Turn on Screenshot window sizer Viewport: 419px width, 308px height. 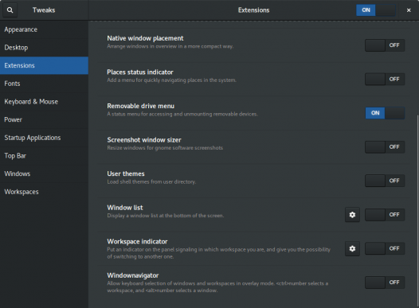coord(385,146)
